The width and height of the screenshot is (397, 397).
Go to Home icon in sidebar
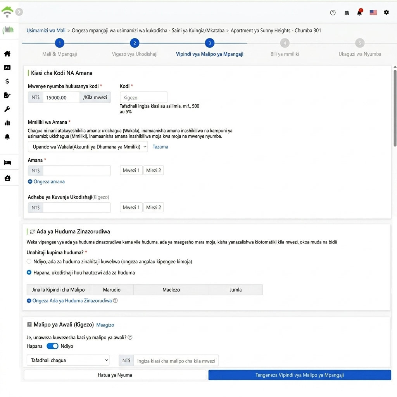tap(7, 54)
